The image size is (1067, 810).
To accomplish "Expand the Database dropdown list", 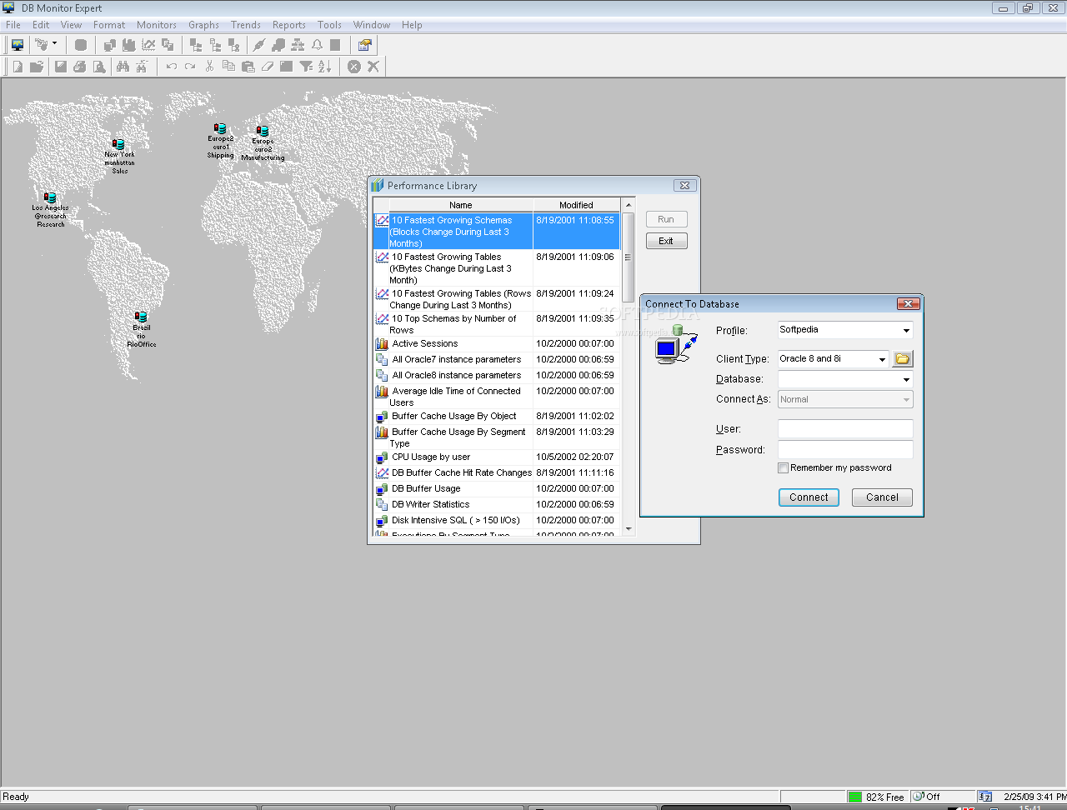I will click(x=906, y=380).
